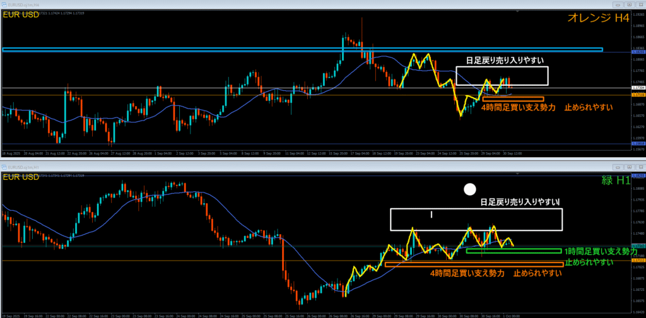Restore the EURUSD H4 chart window
The width and height of the screenshot is (646, 318).
629,4
